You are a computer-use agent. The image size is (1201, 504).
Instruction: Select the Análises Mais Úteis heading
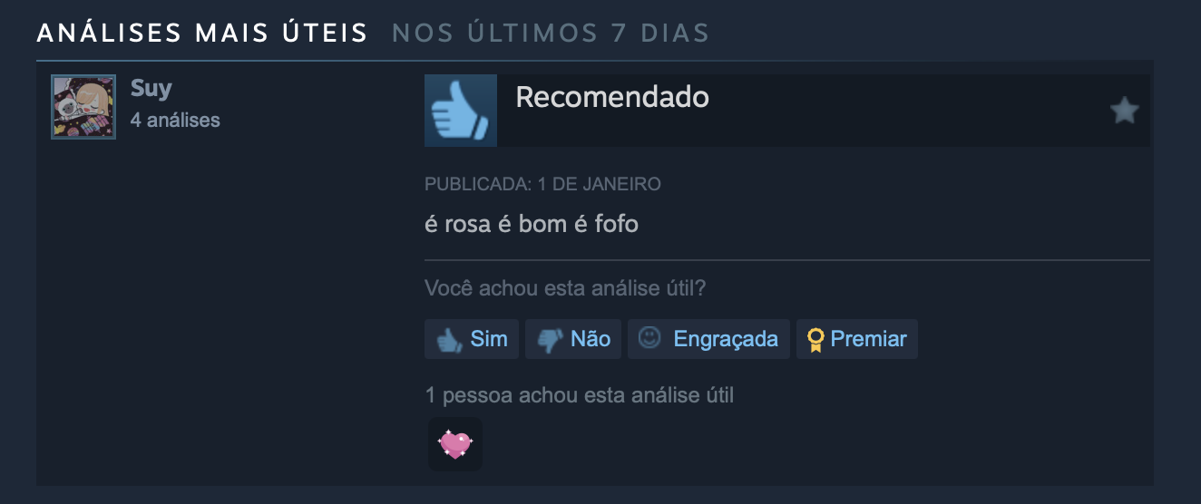202,34
